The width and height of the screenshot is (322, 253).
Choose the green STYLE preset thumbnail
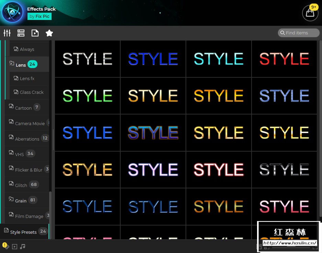[x=88, y=96]
